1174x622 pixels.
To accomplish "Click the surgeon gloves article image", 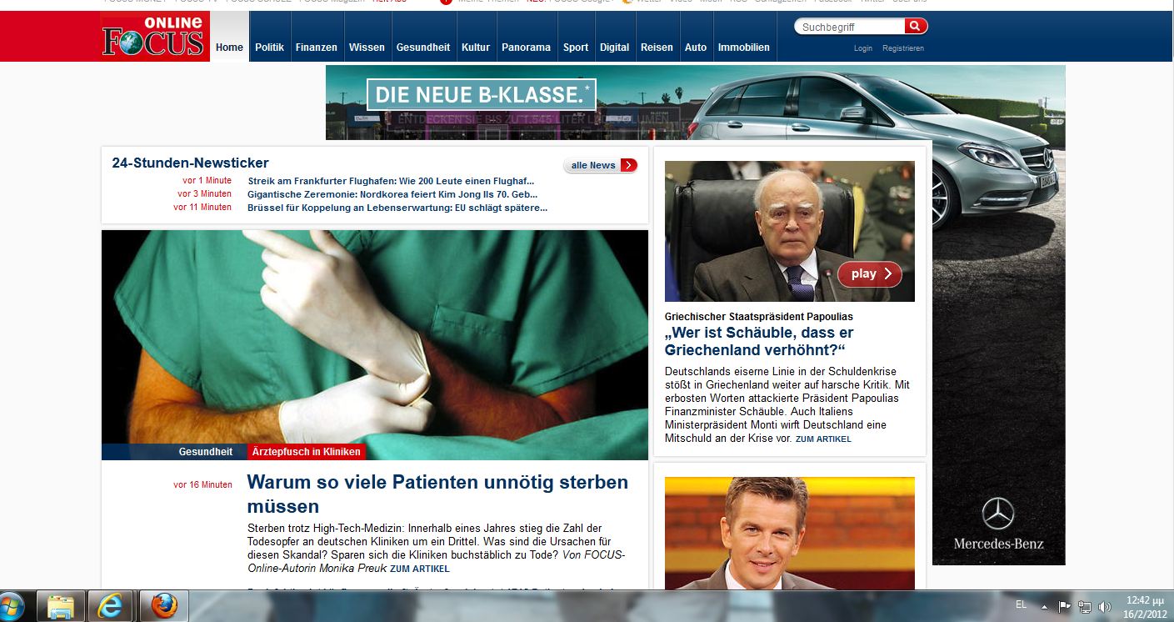I will pos(374,338).
